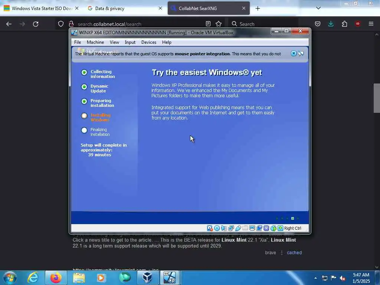The image size is (380, 285).
Task: Open Windows Media Player from the taskbar
Action: pyautogui.click(x=101, y=278)
